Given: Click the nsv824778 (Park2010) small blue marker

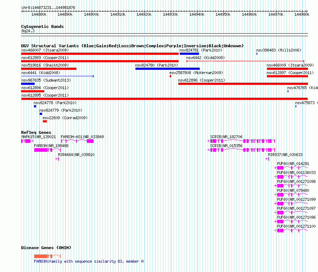Looking at the screenshot, I should [x=35, y=106].
